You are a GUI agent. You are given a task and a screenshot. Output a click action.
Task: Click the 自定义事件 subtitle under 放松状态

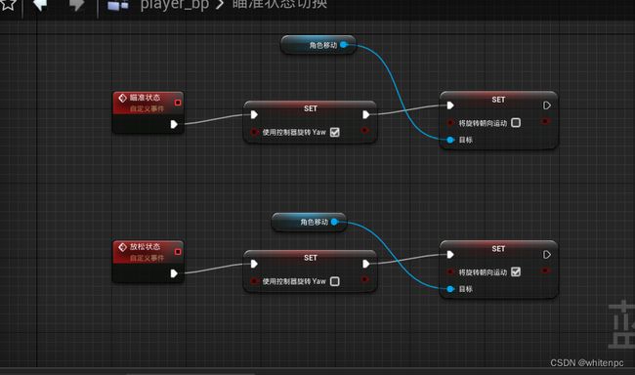pyautogui.click(x=147, y=259)
